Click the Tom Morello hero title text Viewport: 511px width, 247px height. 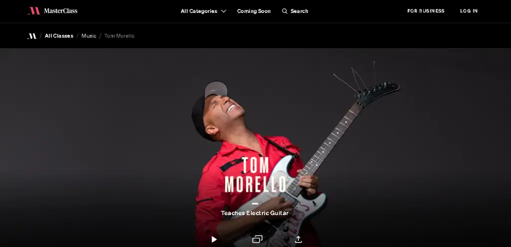pos(255,175)
